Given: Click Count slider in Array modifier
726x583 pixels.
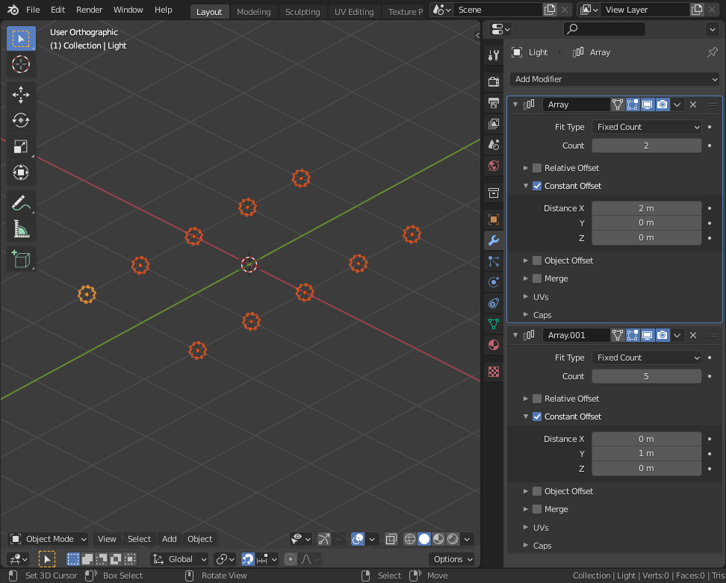Looking at the screenshot, I should pyautogui.click(x=646, y=146).
